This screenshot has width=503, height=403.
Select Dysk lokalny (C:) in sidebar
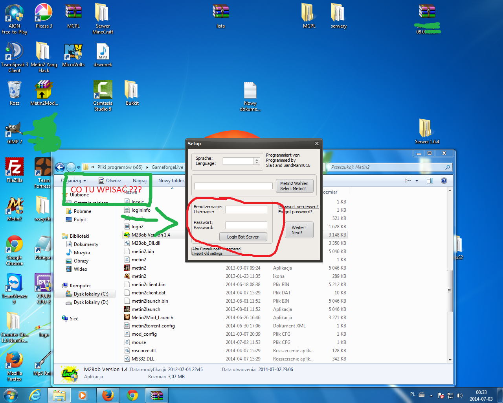click(91, 294)
